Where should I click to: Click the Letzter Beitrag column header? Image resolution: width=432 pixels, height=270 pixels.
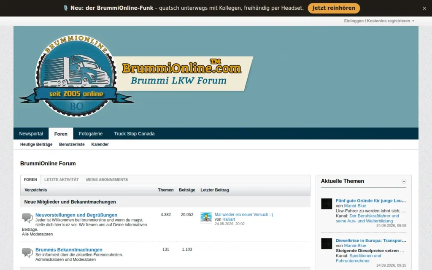[215, 190]
